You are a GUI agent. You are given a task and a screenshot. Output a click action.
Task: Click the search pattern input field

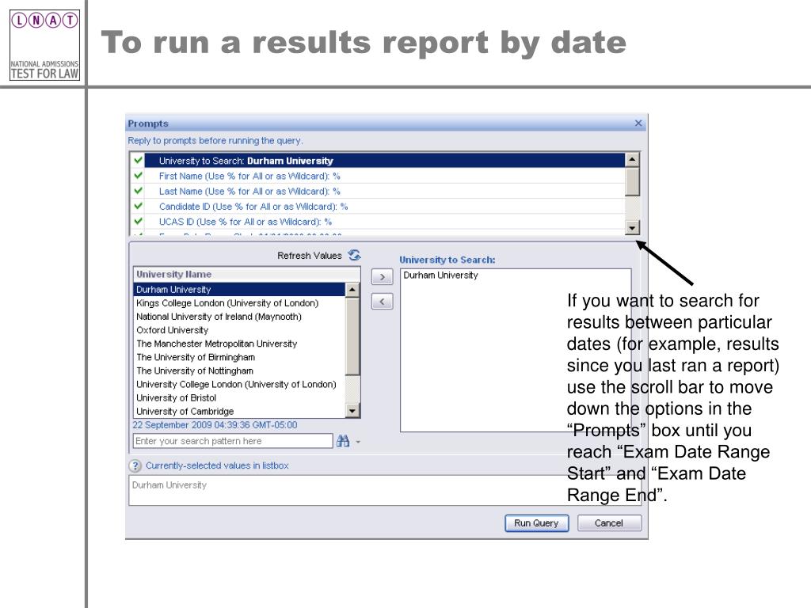pyautogui.click(x=233, y=441)
